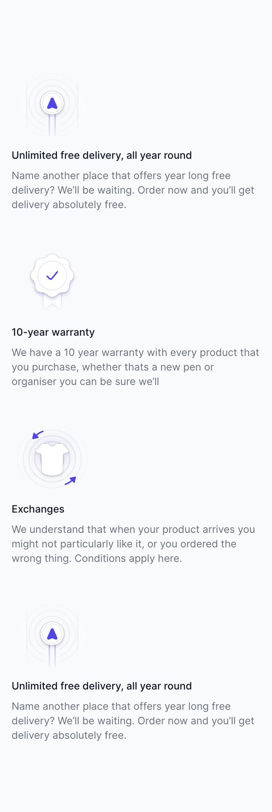Image resolution: width=272 pixels, height=812 pixels.
Task: Click the purple stem below the first pin
Action: (52, 125)
